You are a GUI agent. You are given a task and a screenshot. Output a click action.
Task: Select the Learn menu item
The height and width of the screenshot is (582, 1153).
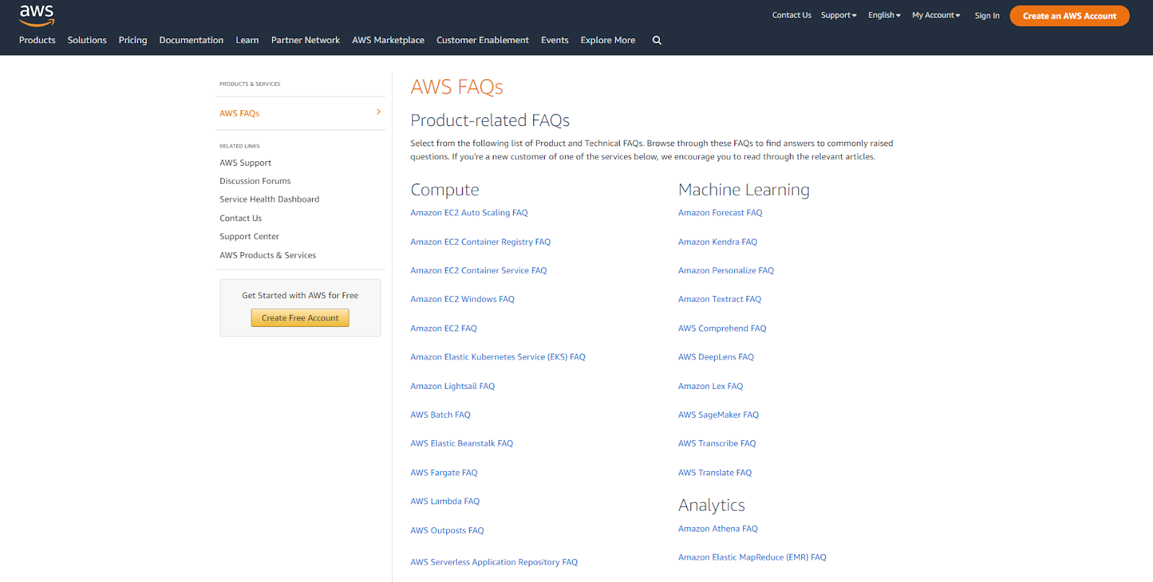(x=247, y=40)
